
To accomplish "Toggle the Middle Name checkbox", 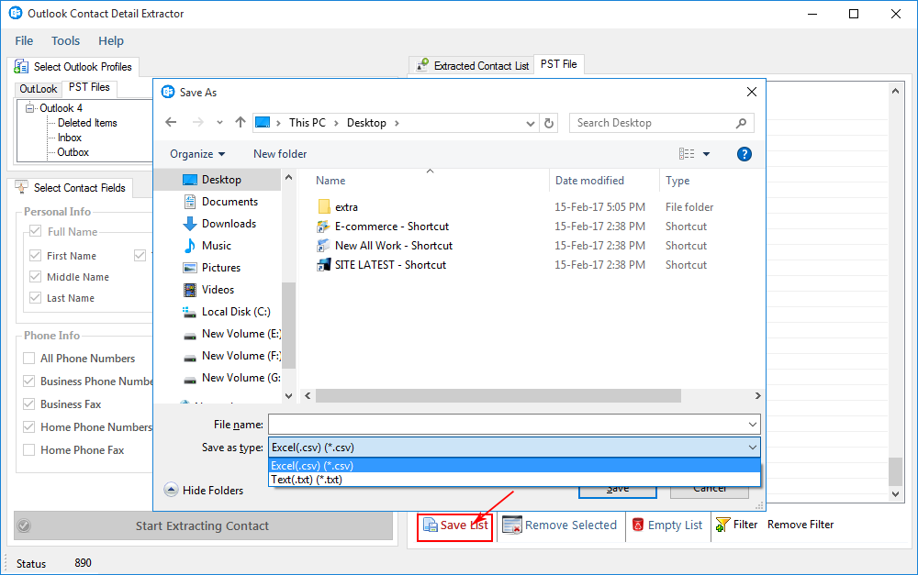I will pyautogui.click(x=35, y=277).
